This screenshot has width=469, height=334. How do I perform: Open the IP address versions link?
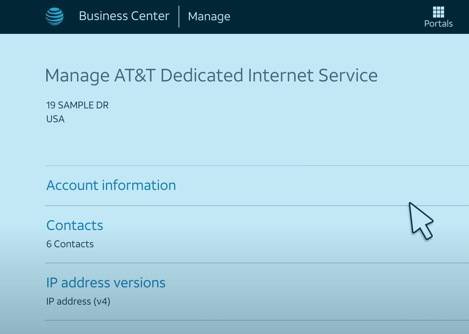pyautogui.click(x=106, y=283)
